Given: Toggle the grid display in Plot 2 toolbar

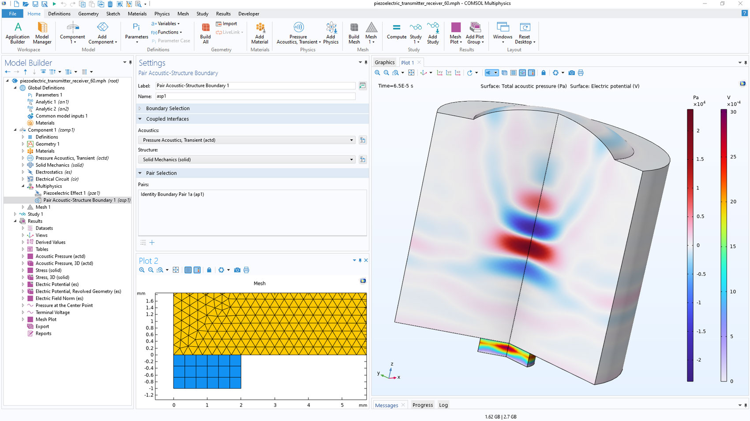Looking at the screenshot, I should coord(188,270).
